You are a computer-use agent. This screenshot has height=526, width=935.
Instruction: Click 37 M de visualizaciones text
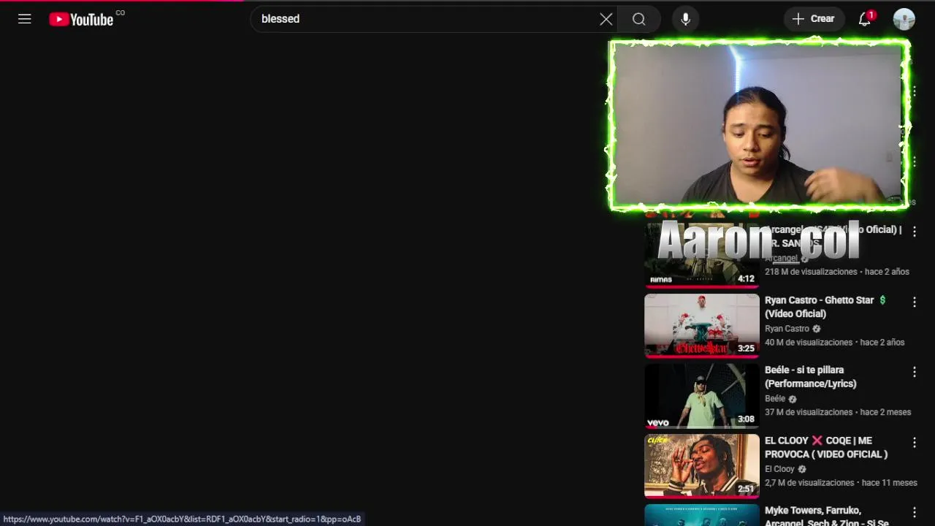(x=809, y=412)
